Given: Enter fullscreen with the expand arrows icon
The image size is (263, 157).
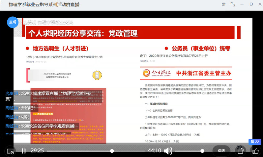Looking at the screenshot, I should 233,4.
